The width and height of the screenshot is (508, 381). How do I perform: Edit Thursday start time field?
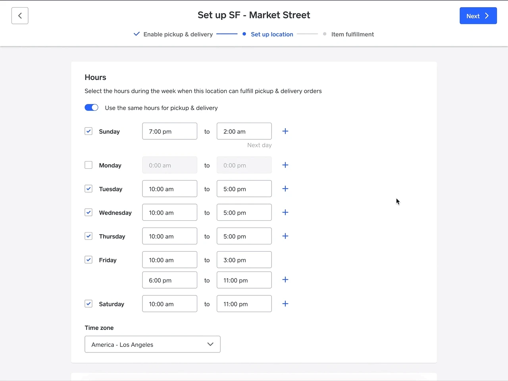[x=170, y=236]
